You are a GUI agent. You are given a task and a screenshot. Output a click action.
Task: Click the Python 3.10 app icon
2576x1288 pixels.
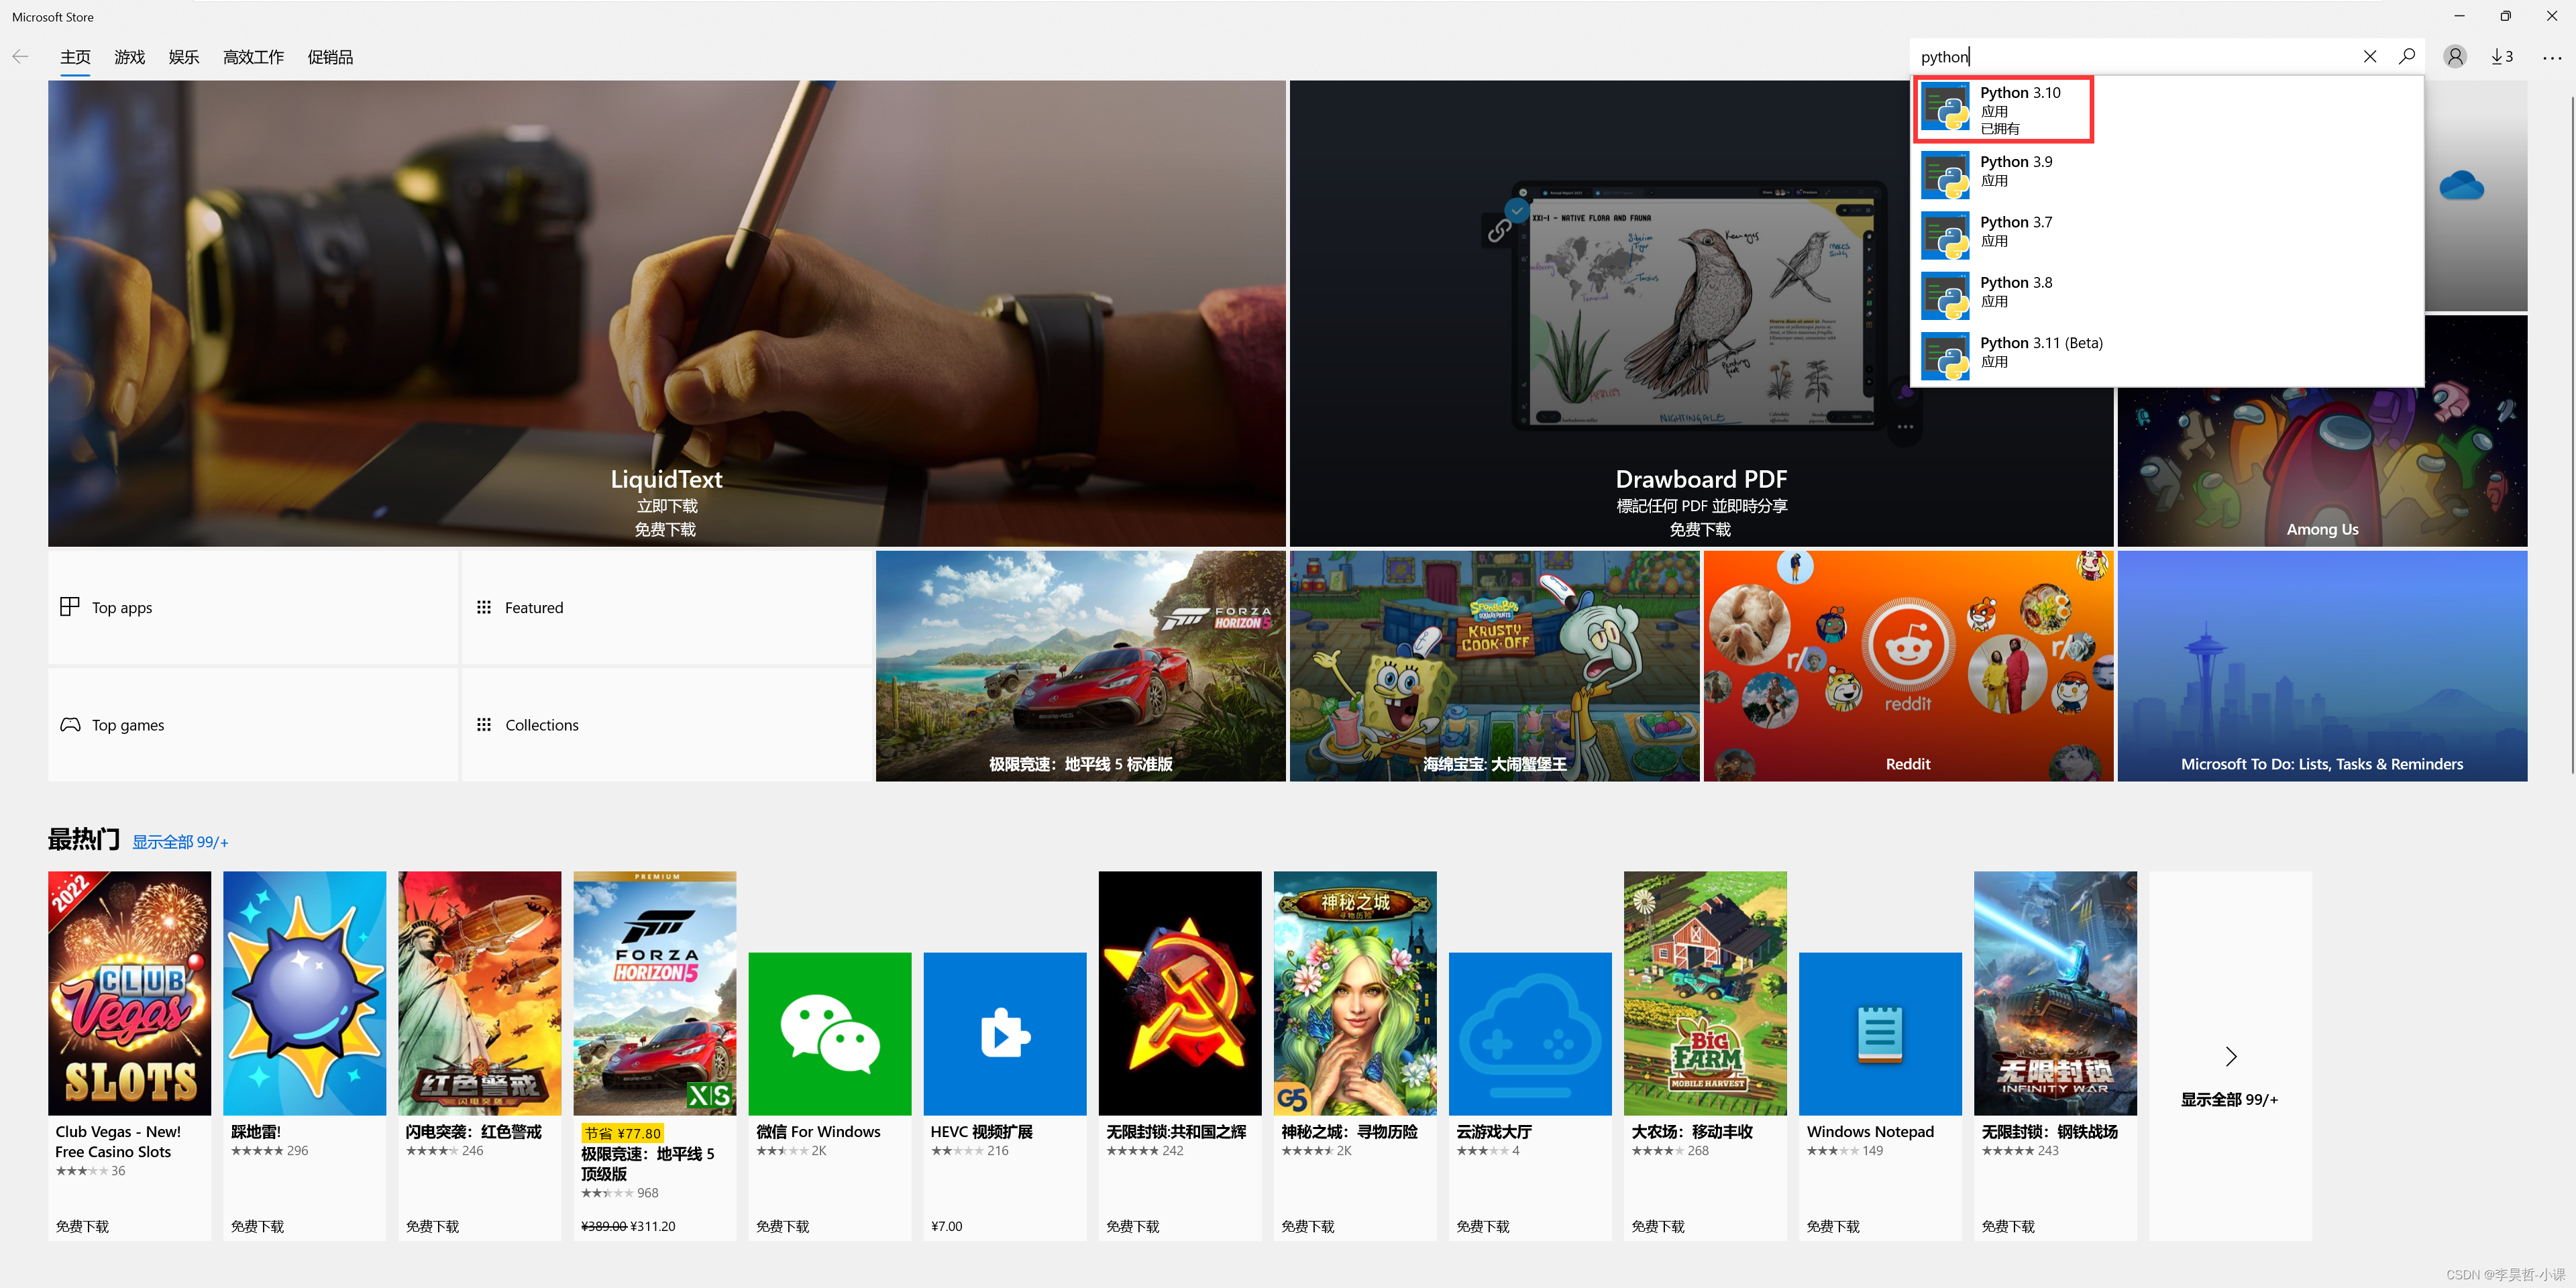tap(1945, 107)
